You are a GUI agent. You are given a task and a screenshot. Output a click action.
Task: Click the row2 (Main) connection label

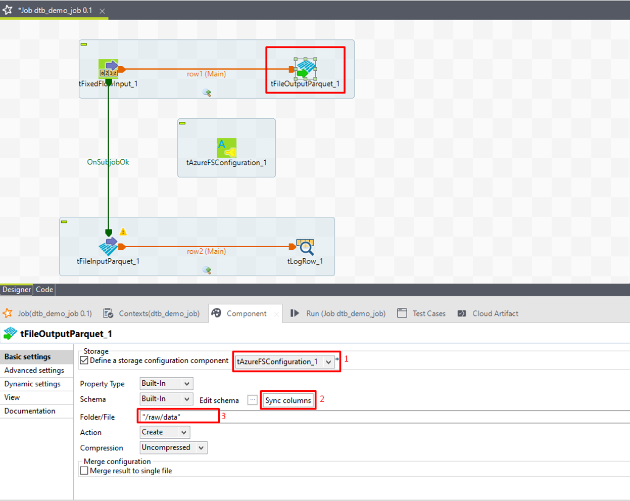point(206,251)
